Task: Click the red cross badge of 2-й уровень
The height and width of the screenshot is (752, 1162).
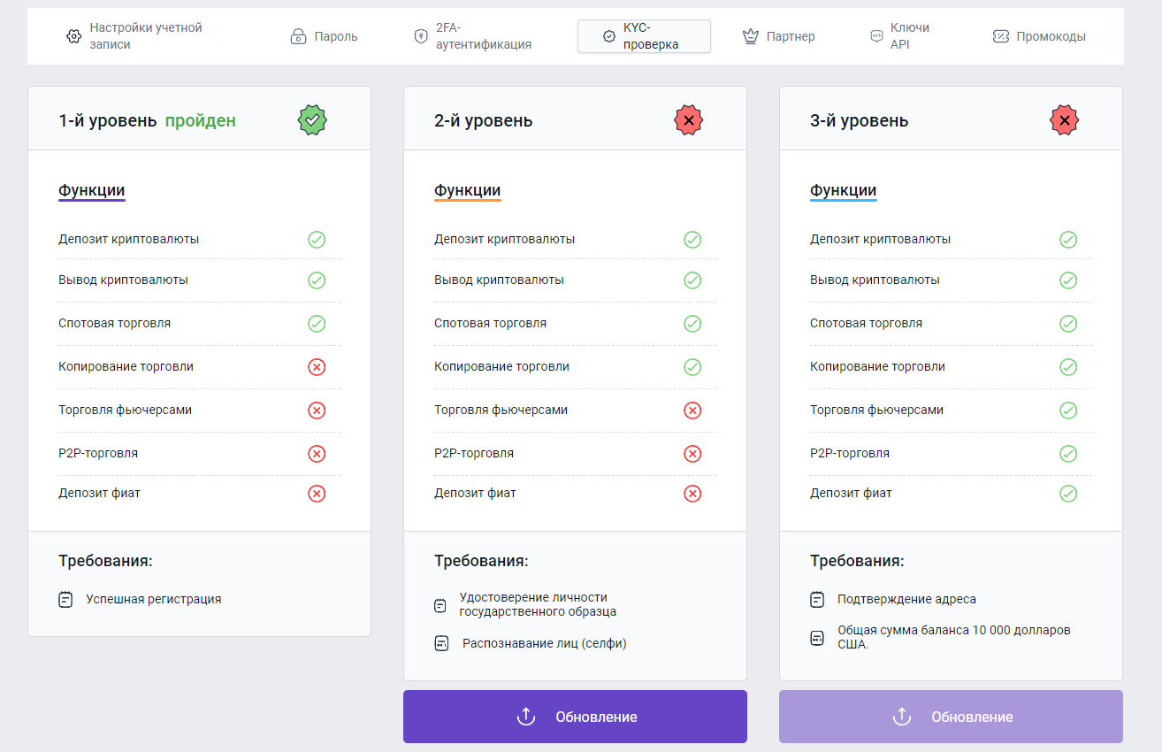Action: tap(689, 119)
